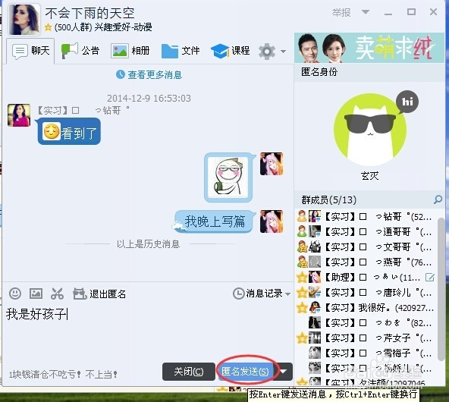Click the star badge beside 【助理】 member
The width and height of the screenshot is (449, 402).
(x=302, y=277)
